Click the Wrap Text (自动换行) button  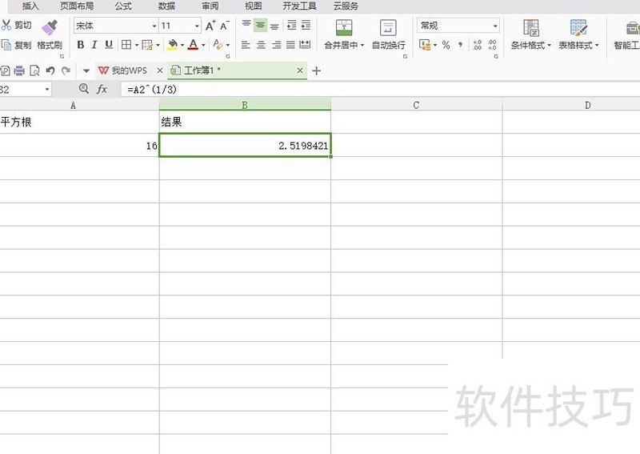388,35
